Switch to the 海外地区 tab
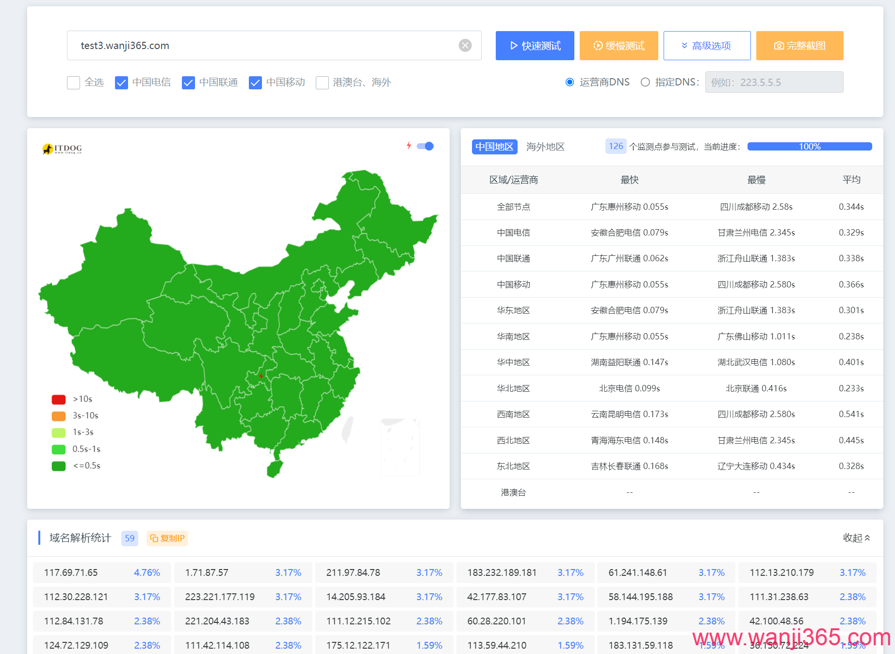The image size is (895, 654). (545, 147)
